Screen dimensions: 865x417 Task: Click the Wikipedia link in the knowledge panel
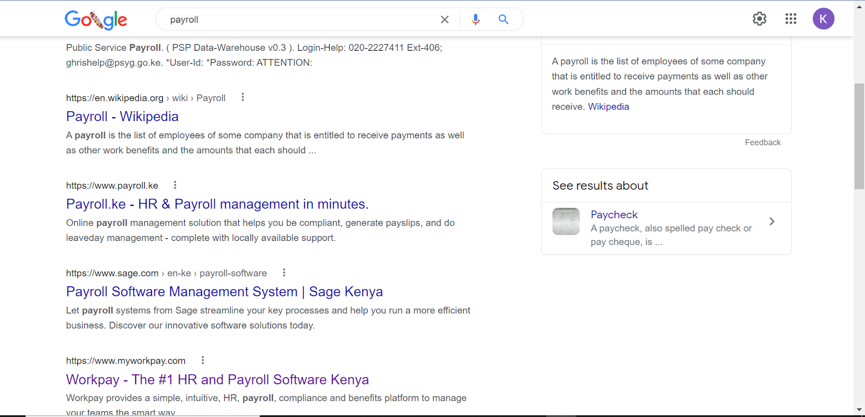(x=608, y=106)
